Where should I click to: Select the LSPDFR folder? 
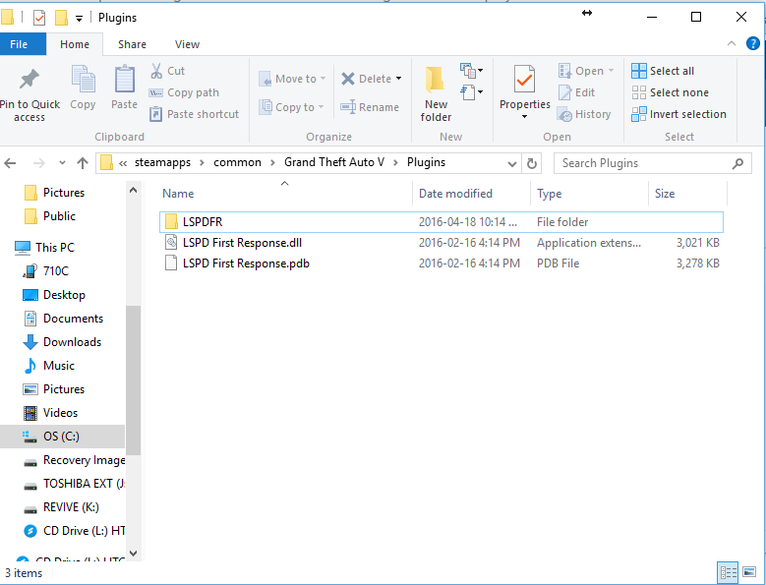(442, 222)
